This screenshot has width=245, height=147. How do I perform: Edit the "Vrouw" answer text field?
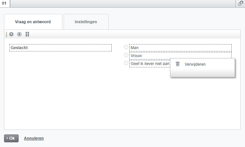(x=180, y=55)
